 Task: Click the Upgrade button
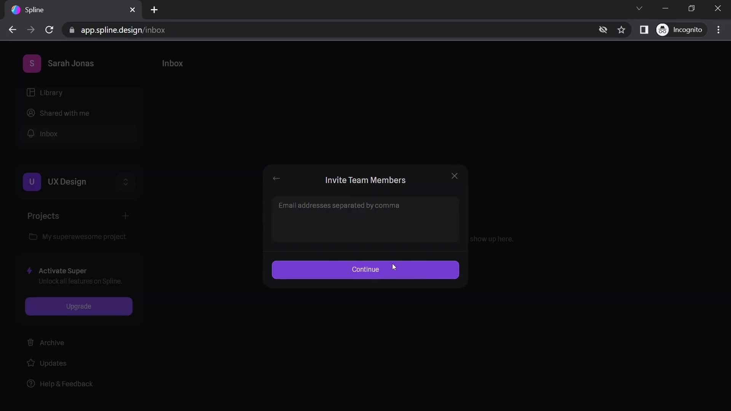click(x=78, y=306)
